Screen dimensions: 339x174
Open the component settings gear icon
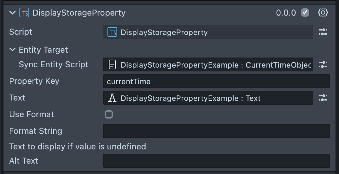pyautogui.click(x=323, y=13)
